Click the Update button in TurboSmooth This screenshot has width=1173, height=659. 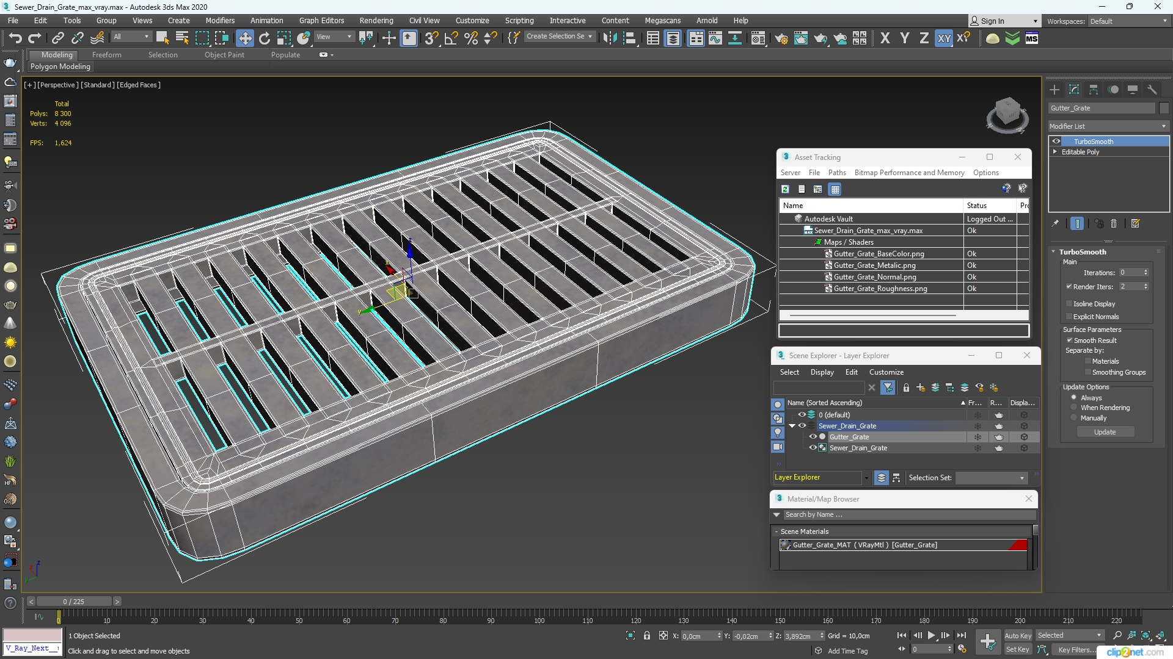tap(1105, 432)
